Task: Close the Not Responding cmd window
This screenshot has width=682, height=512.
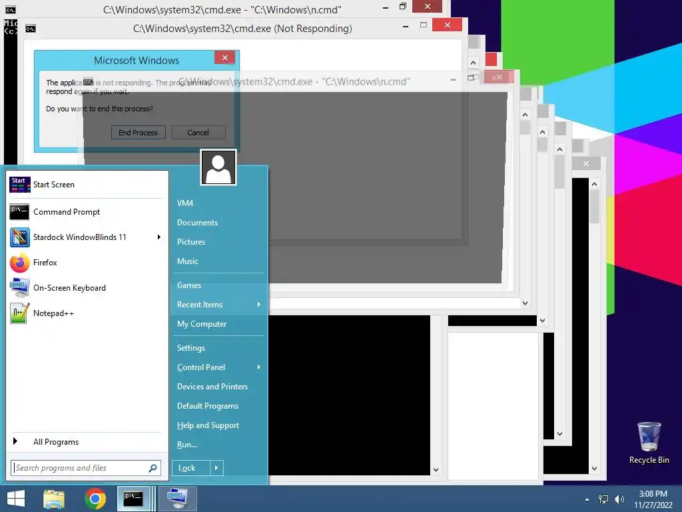Action: (447, 25)
